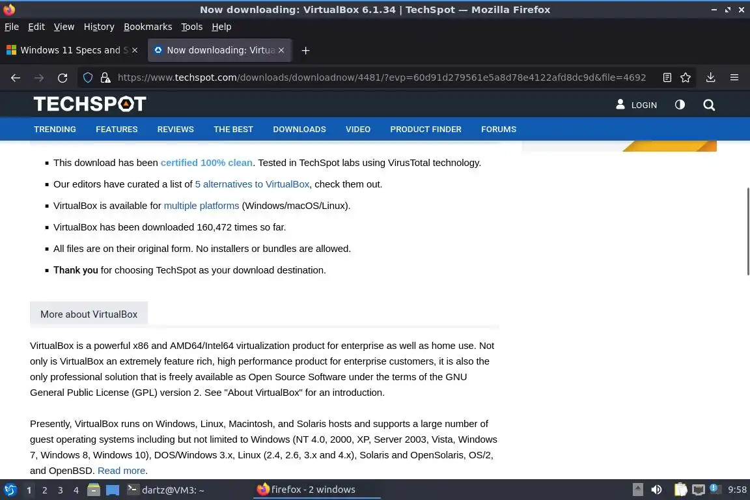Screen dimensions: 750x500
Task: Open the system start menu icon
Action: (x=10, y=490)
